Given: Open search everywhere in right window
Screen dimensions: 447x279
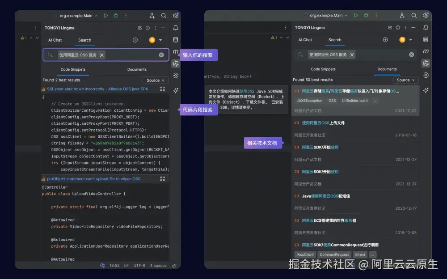Looking at the screenshot, I should click(414, 15).
